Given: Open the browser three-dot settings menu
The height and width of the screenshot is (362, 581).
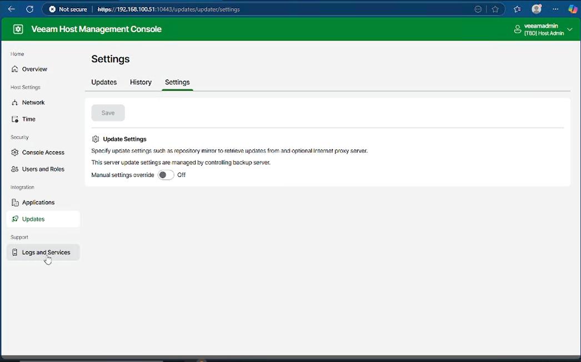Looking at the screenshot, I should pos(555,9).
